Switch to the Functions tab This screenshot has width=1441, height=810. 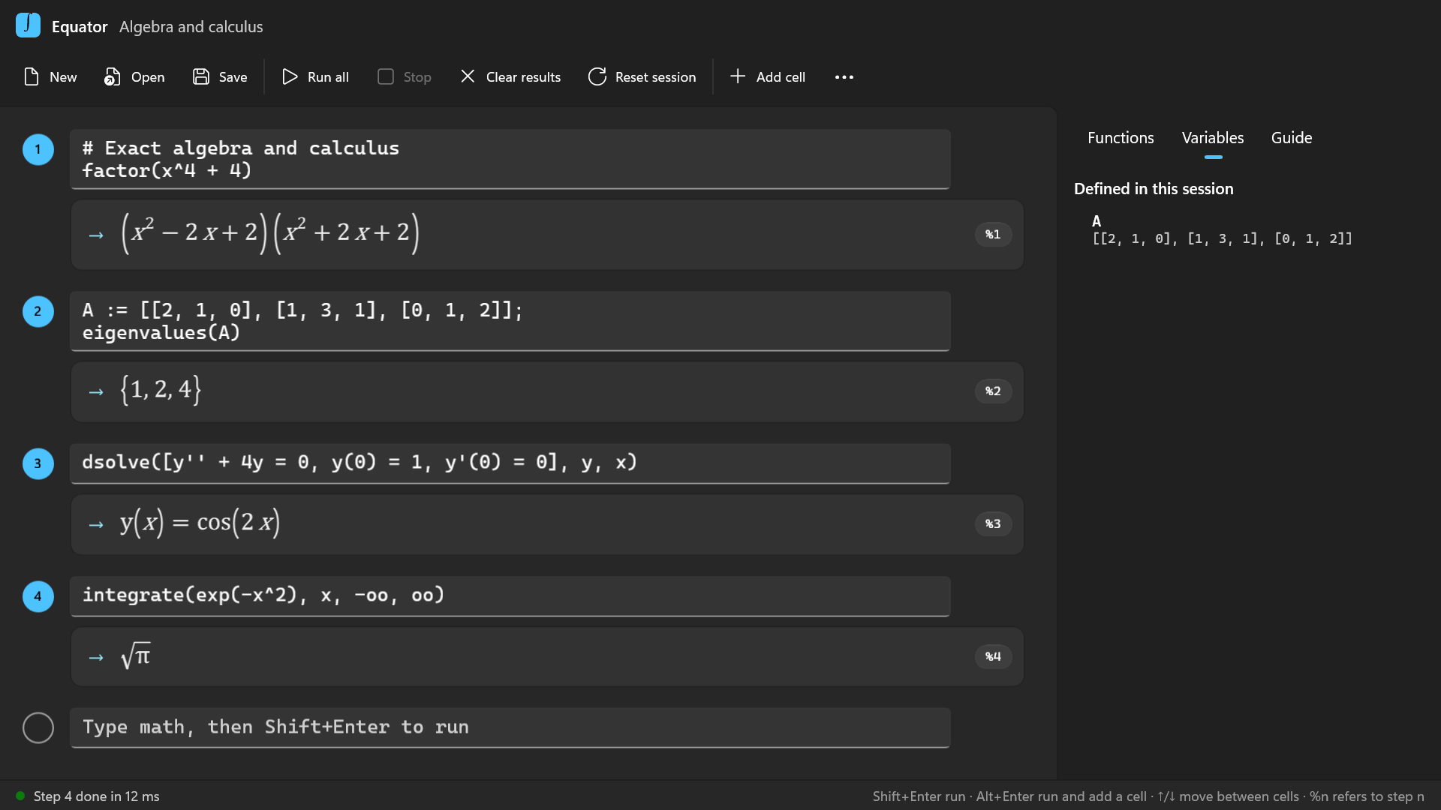coord(1121,138)
